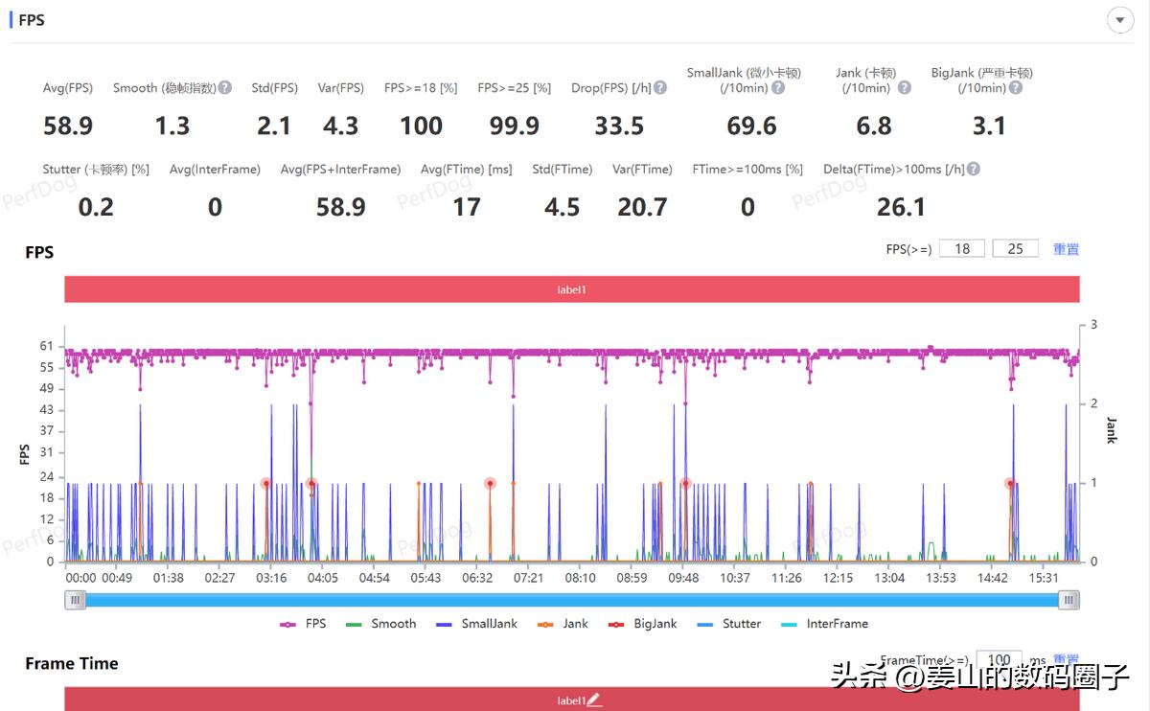Select a circled BigJank marker on the chart
The width and height of the screenshot is (1150, 711).
(x=266, y=483)
